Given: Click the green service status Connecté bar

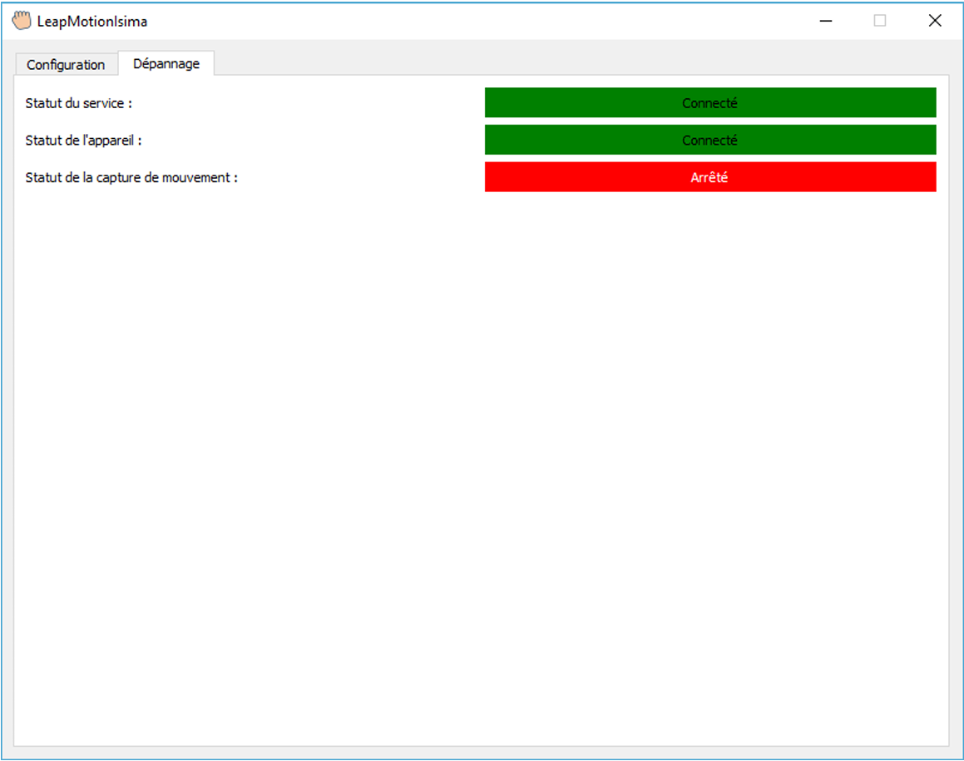Looking at the screenshot, I should [709, 103].
